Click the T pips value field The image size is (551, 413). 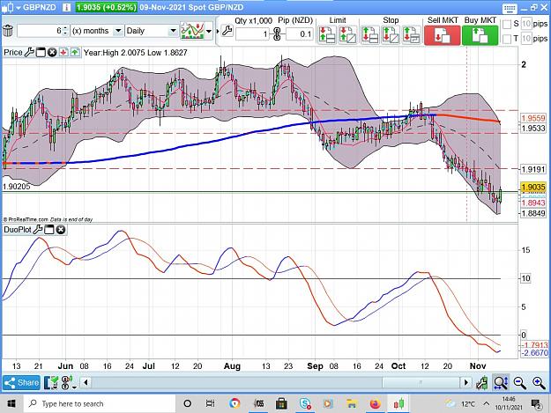click(x=526, y=38)
